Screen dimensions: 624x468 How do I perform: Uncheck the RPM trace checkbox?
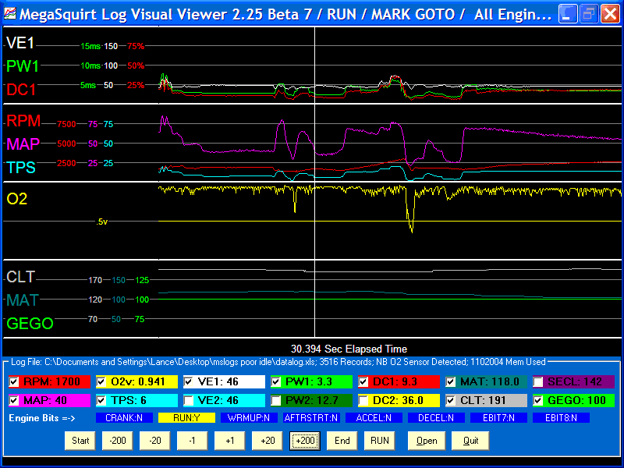14,382
